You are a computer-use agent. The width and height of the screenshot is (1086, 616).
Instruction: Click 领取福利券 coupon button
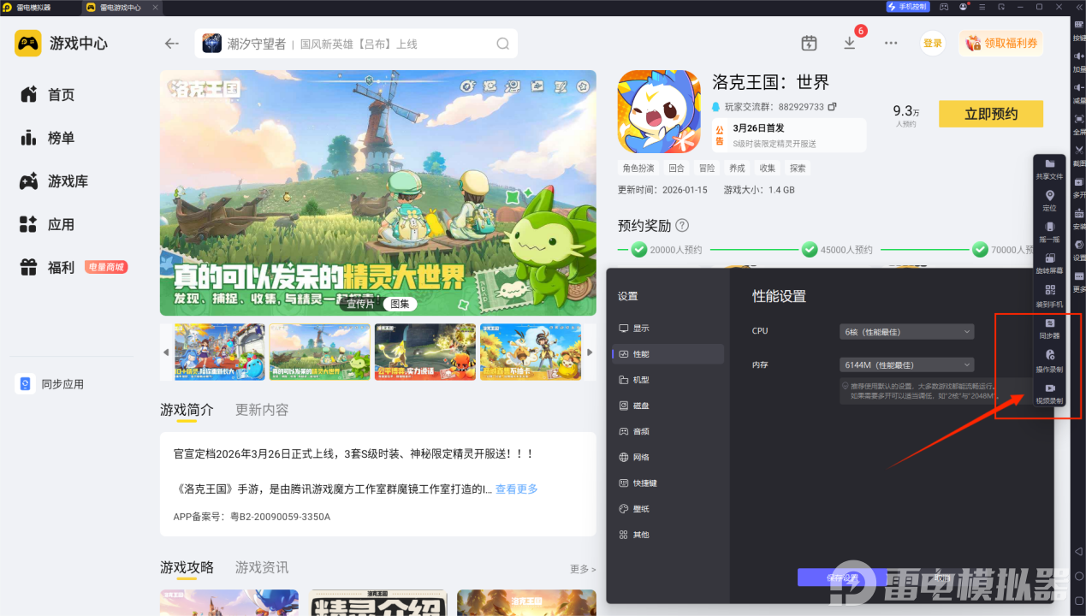tap(1001, 44)
